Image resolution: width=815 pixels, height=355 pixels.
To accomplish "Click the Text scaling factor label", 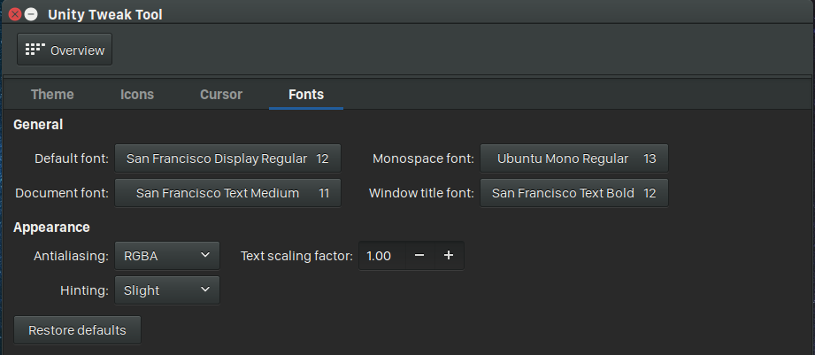I will click(296, 256).
